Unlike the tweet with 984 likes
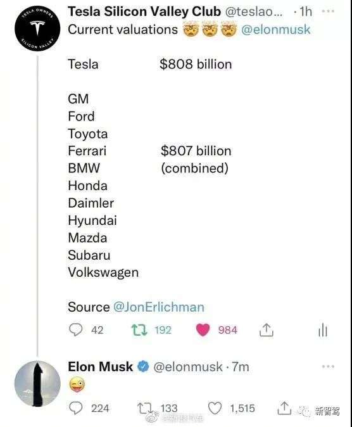 tap(203, 330)
